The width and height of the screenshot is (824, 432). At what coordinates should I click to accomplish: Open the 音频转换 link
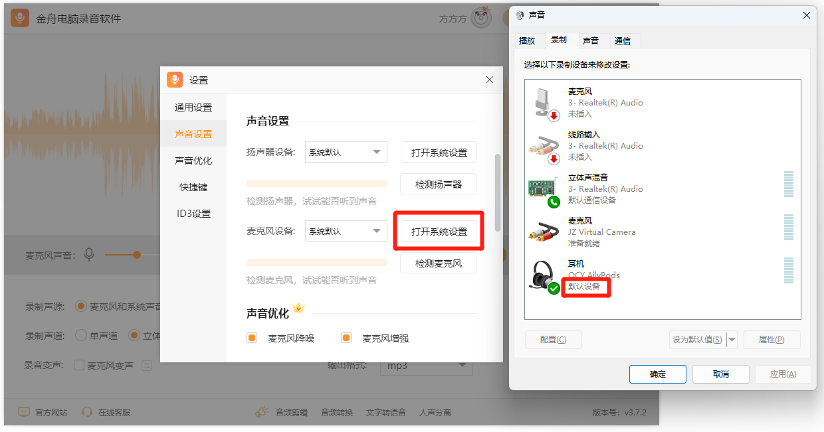pyautogui.click(x=337, y=412)
